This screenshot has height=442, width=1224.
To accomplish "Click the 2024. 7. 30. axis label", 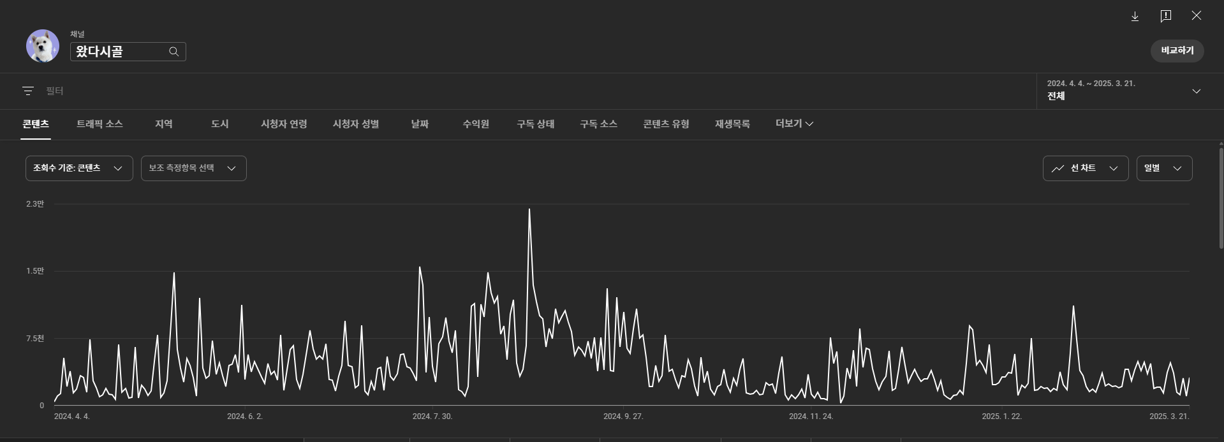I will (x=432, y=416).
